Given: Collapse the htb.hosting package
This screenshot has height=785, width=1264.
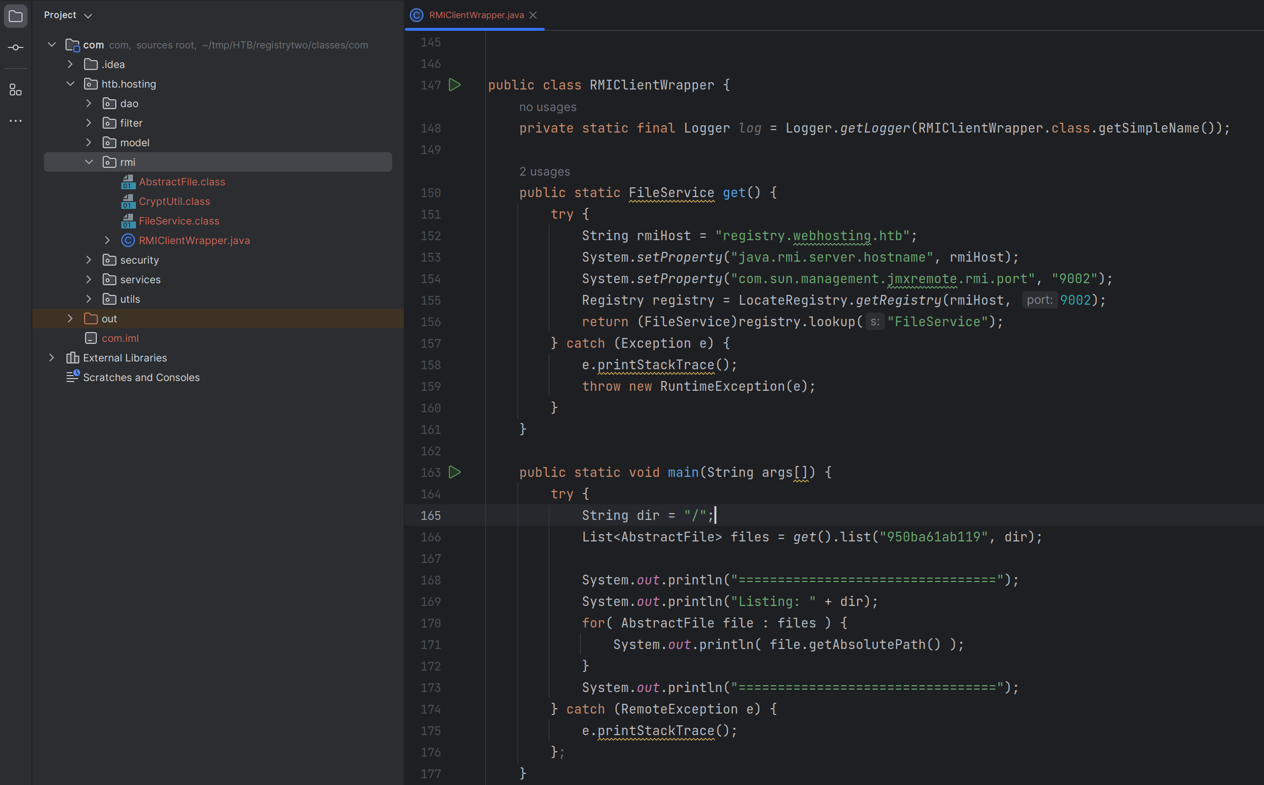Looking at the screenshot, I should tap(70, 84).
